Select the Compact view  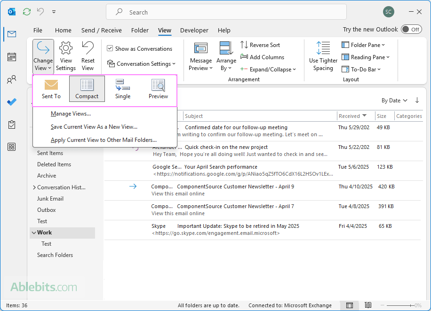coord(87,89)
